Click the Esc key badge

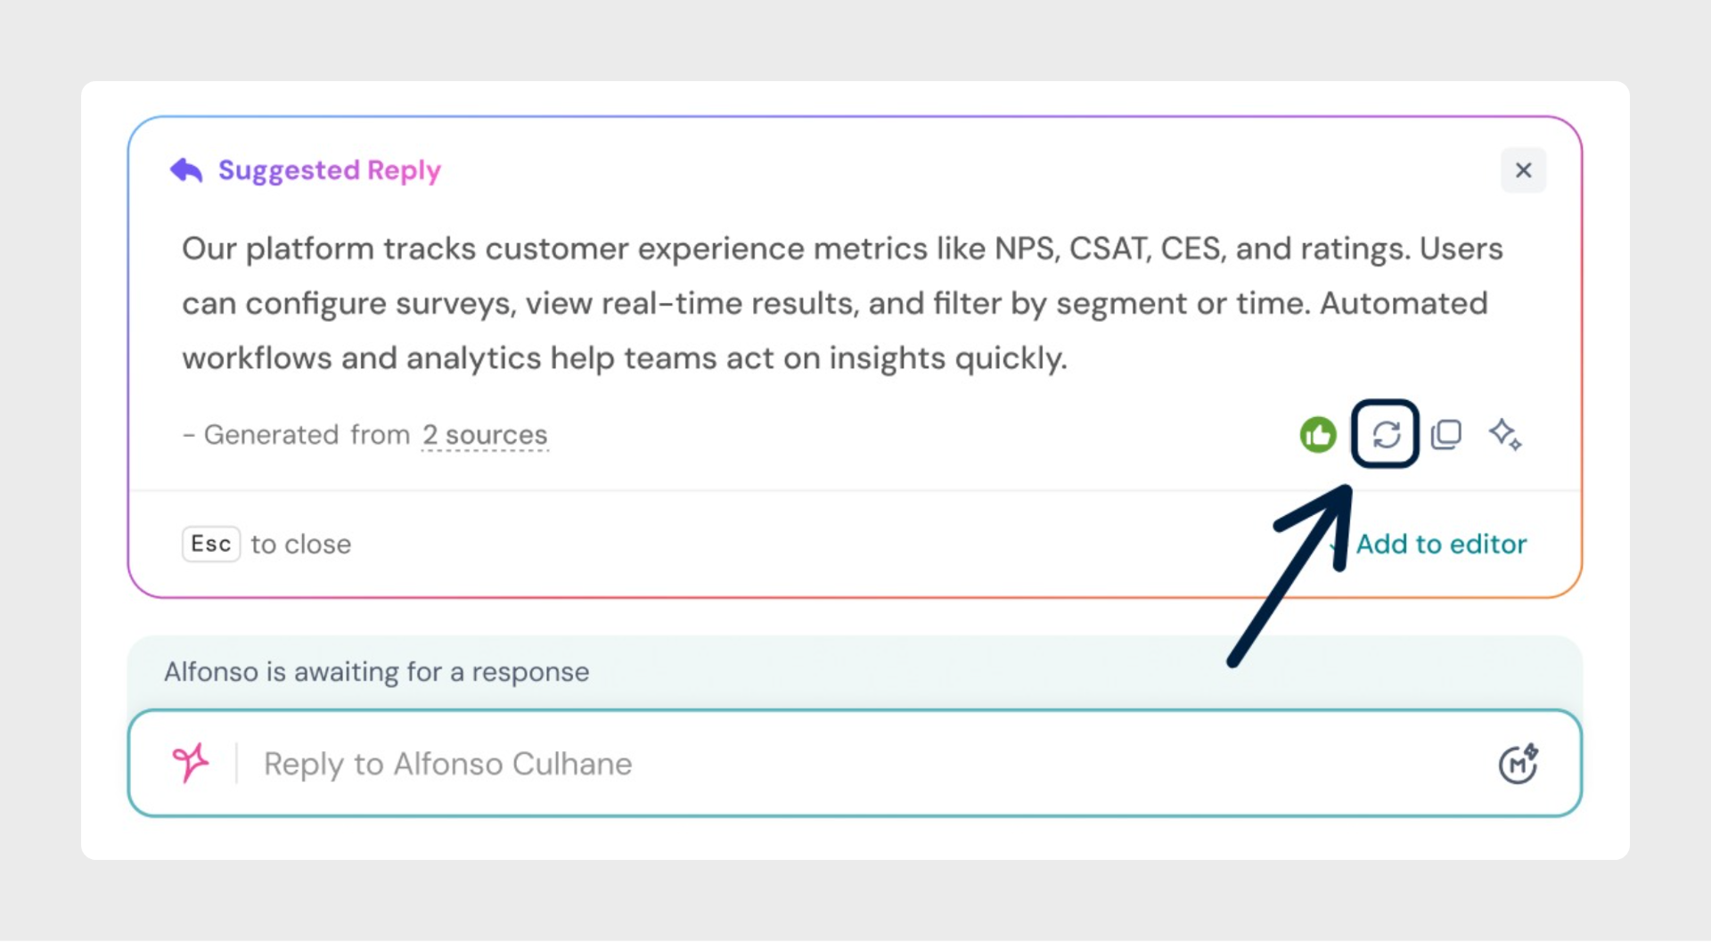(211, 544)
